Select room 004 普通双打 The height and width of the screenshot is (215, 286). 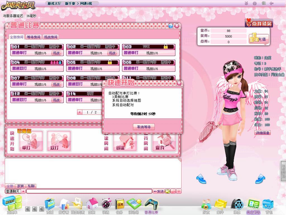37,66
